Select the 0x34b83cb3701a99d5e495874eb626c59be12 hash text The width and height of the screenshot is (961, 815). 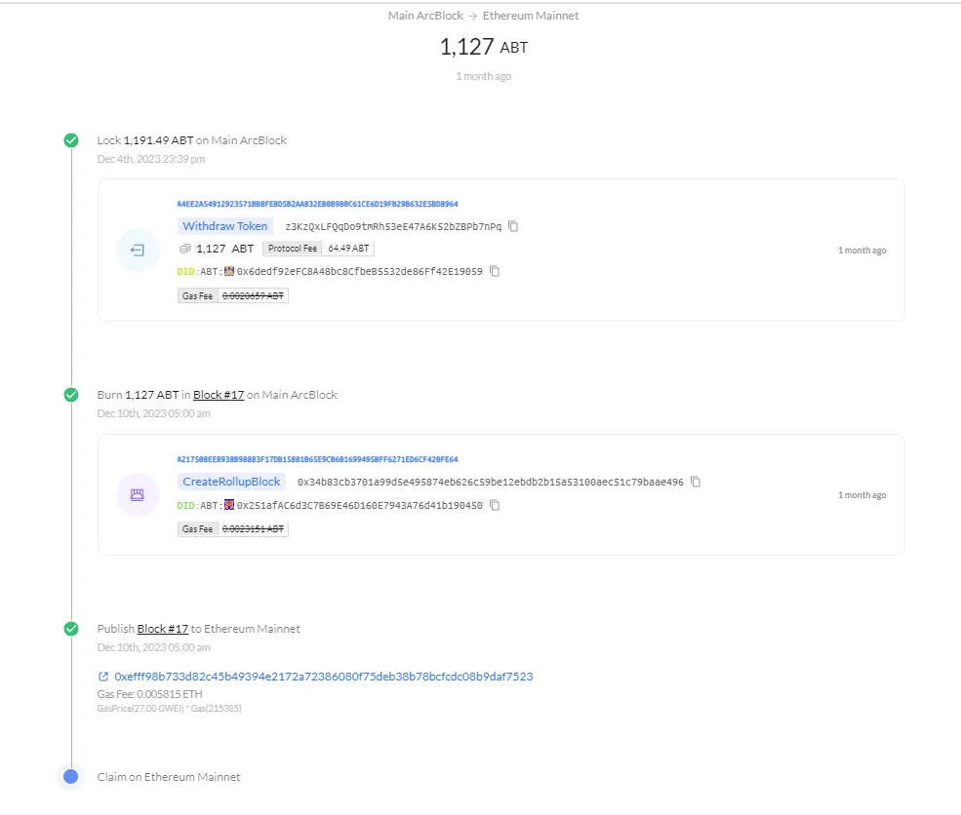tap(491, 482)
